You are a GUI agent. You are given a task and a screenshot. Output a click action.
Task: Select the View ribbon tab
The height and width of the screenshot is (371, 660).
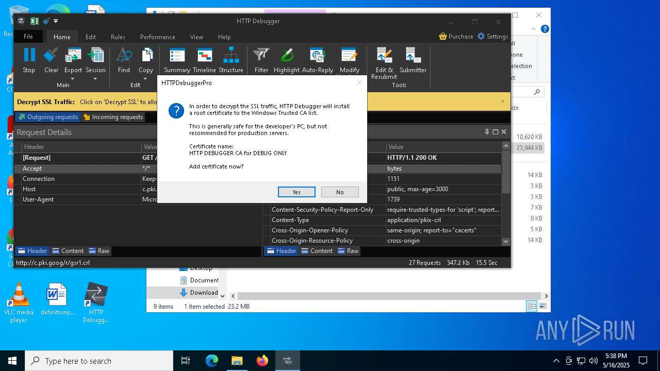pyautogui.click(x=196, y=37)
